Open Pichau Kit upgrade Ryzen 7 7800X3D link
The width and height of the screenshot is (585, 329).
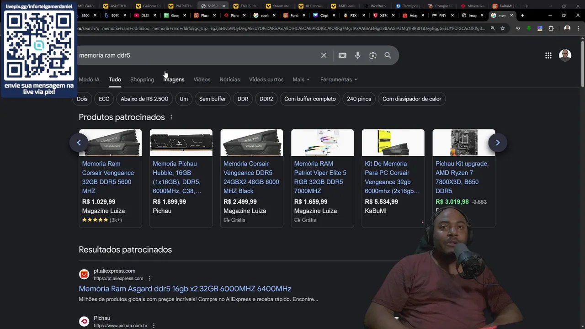(x=462, y=177)
